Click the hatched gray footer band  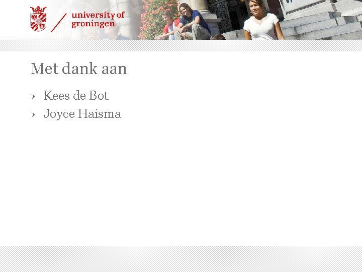pos(181,259)
